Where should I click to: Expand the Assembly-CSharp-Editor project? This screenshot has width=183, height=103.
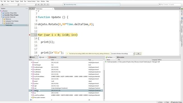[2, 13]
